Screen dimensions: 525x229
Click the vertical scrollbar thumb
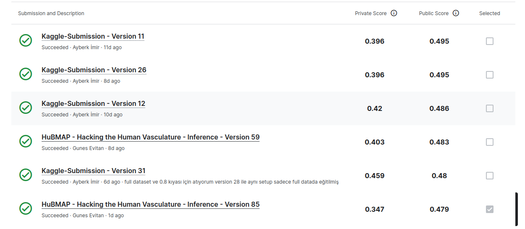517,209
